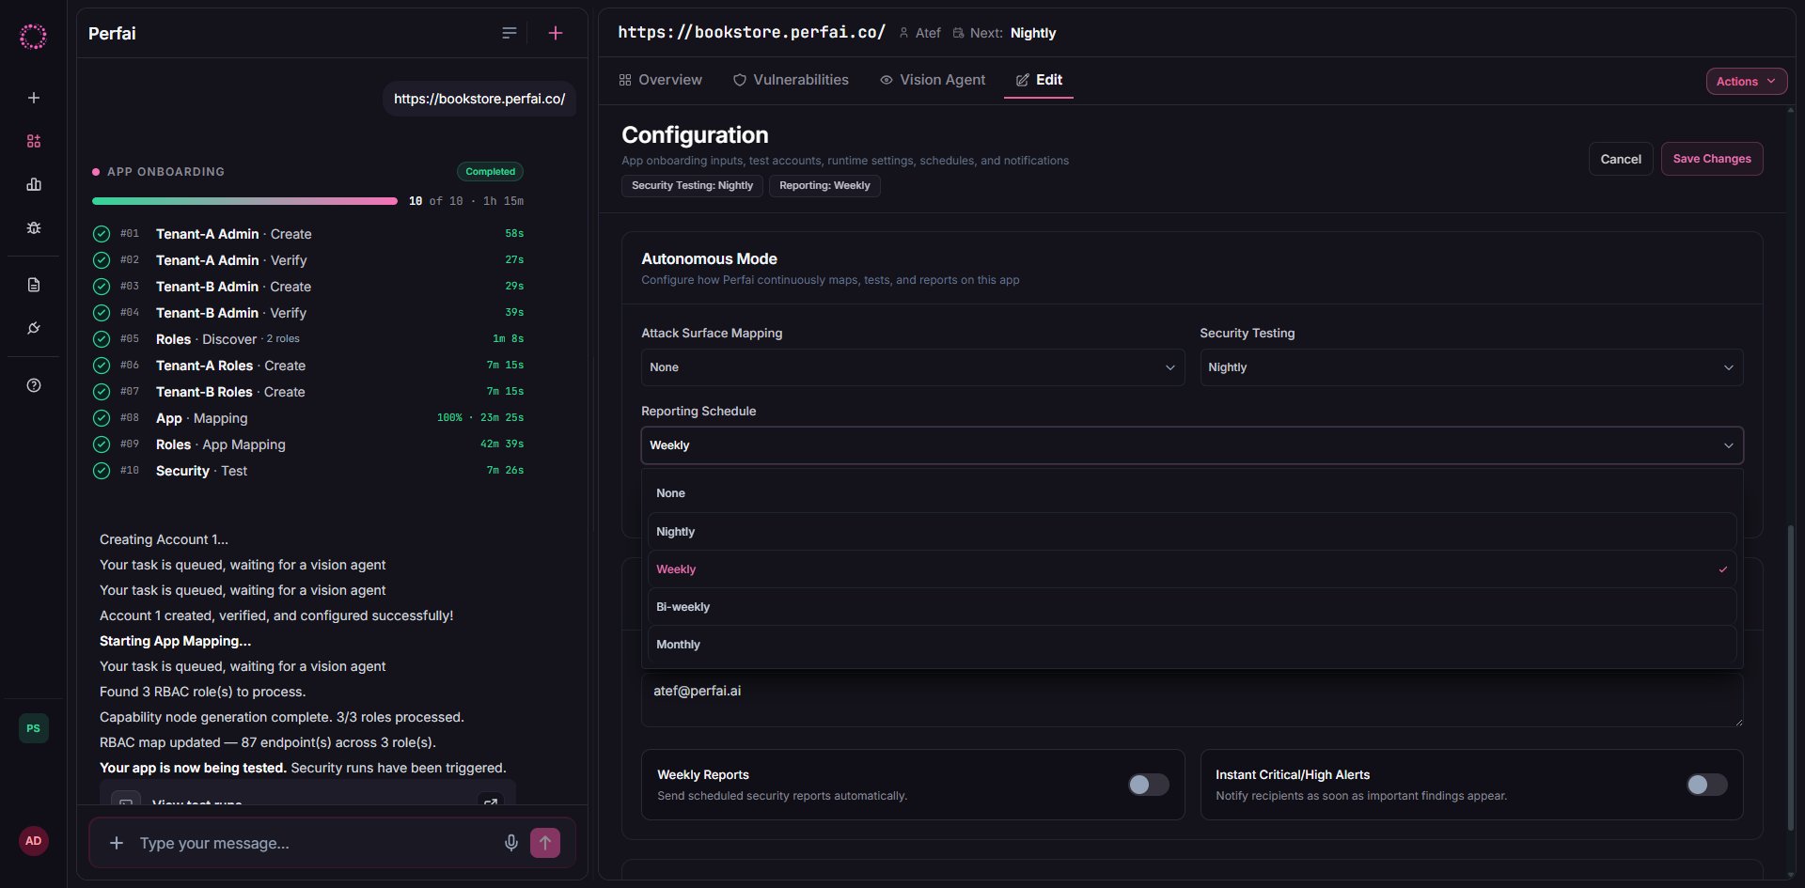Open the chat list icon beside Perfai
The image size is (1805, 888).
click(x=510, y=33)
